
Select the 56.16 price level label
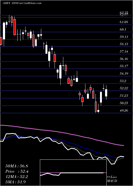point(124,59)
